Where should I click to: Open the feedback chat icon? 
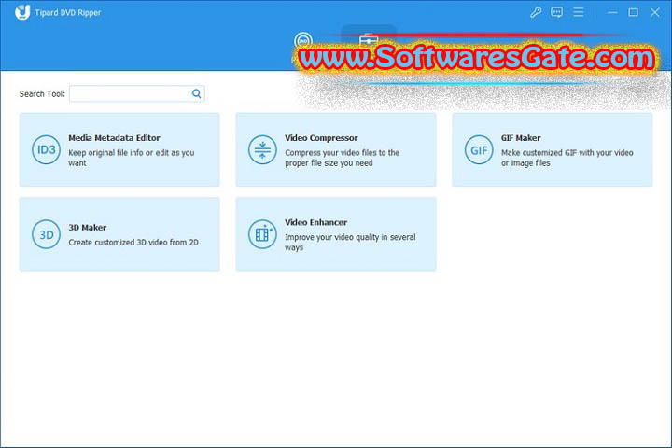point(556,12)
